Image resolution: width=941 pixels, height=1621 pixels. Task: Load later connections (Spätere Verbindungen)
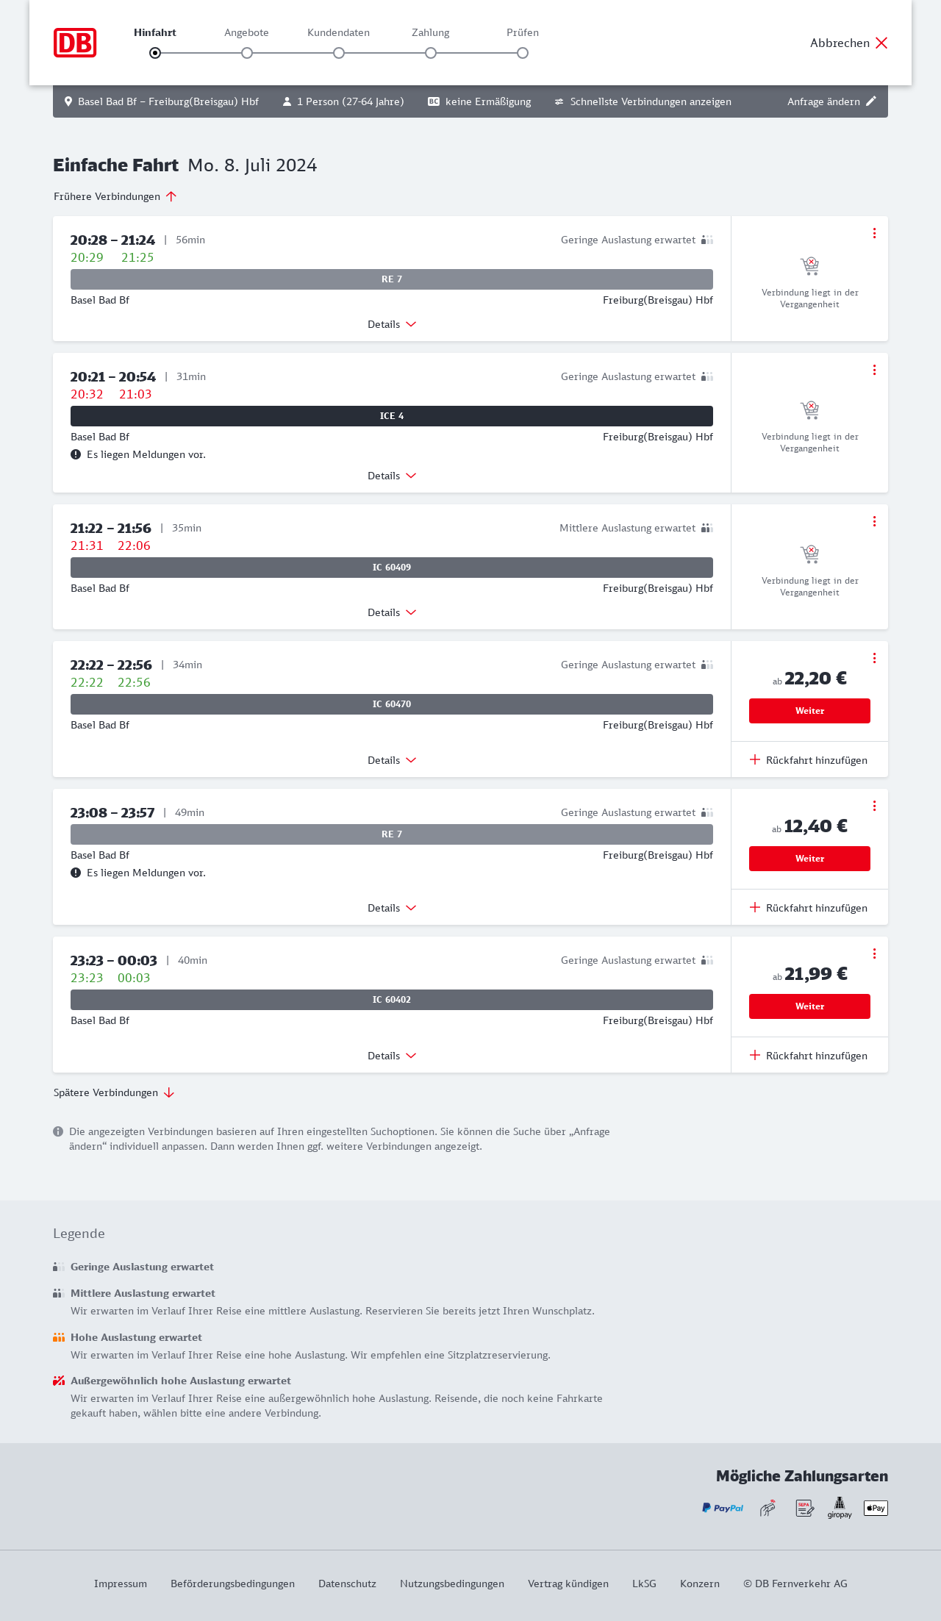pyautogui.click(x=114, y=1092)
